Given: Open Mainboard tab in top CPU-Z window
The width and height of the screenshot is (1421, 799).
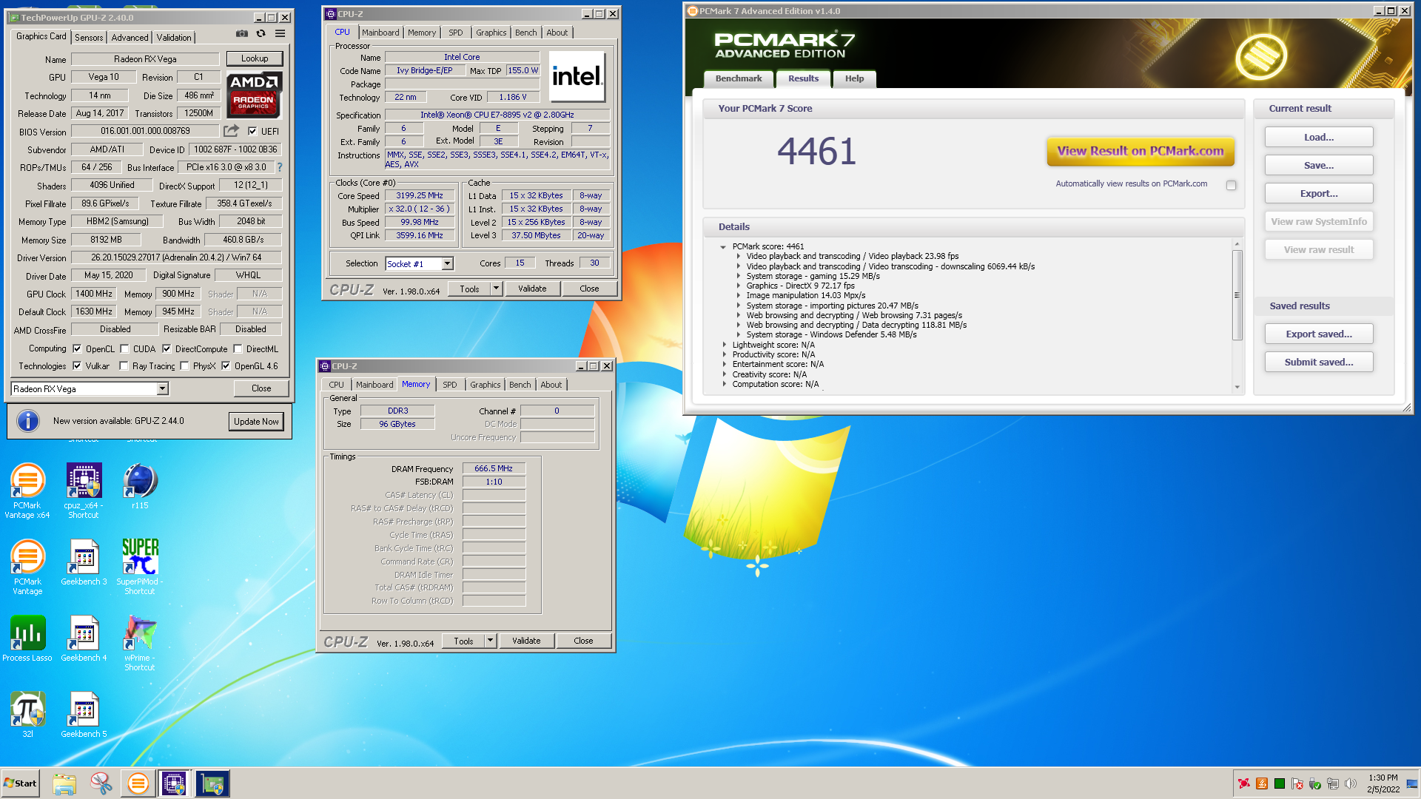Looking at the screenshot, I should [x=380, y=33].
